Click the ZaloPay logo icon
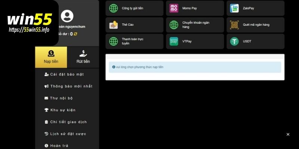 coord(234,8)
